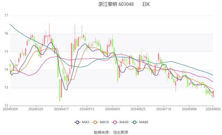Click x-axis date label 20240625
222x135 pixels.
138,109
